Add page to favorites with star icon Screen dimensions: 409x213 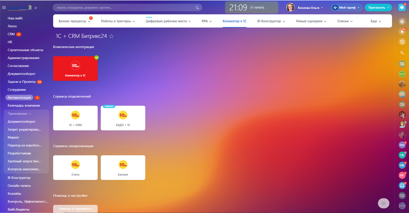(x=111, y=36)
